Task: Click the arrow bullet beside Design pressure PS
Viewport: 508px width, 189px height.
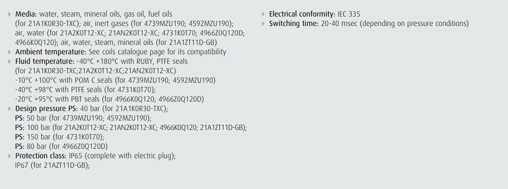Action: click(x=10, y=109)
